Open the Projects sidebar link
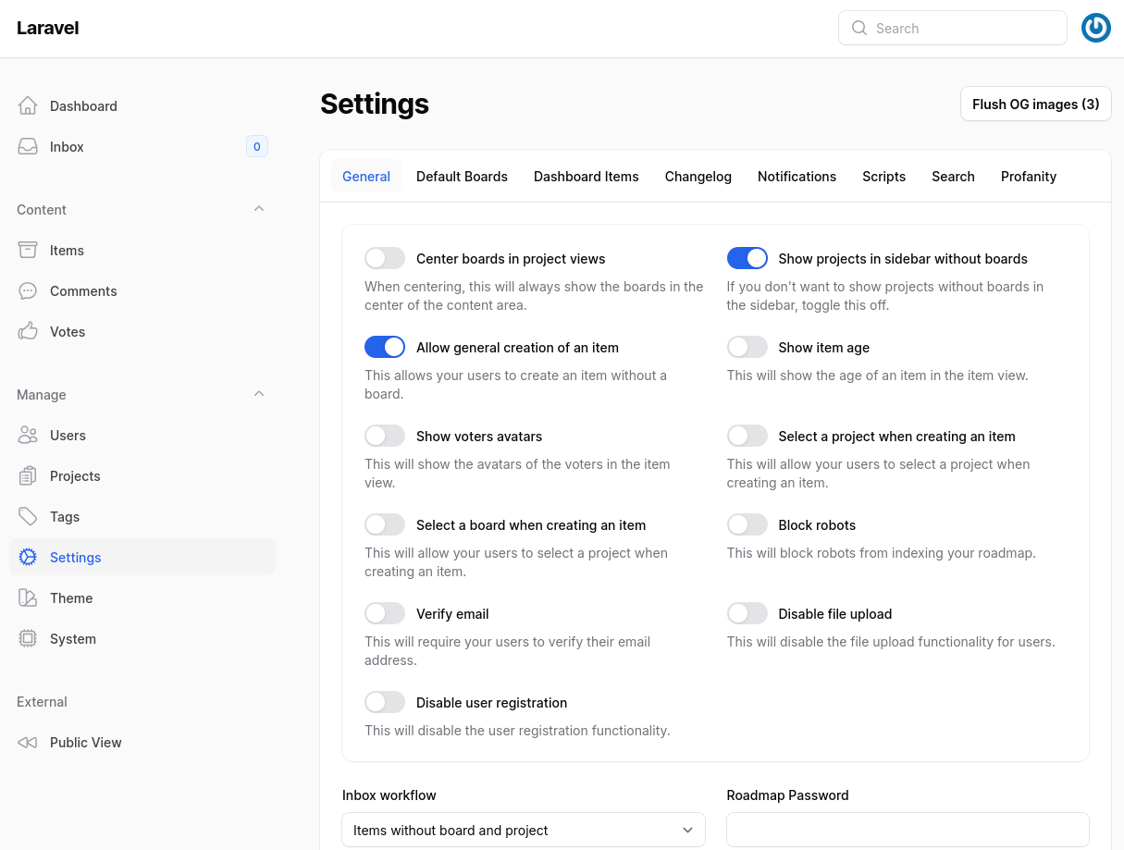 click(142, 475)
